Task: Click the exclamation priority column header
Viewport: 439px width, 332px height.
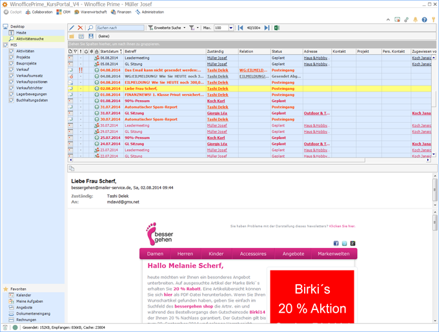Action: tap(81, 52)
